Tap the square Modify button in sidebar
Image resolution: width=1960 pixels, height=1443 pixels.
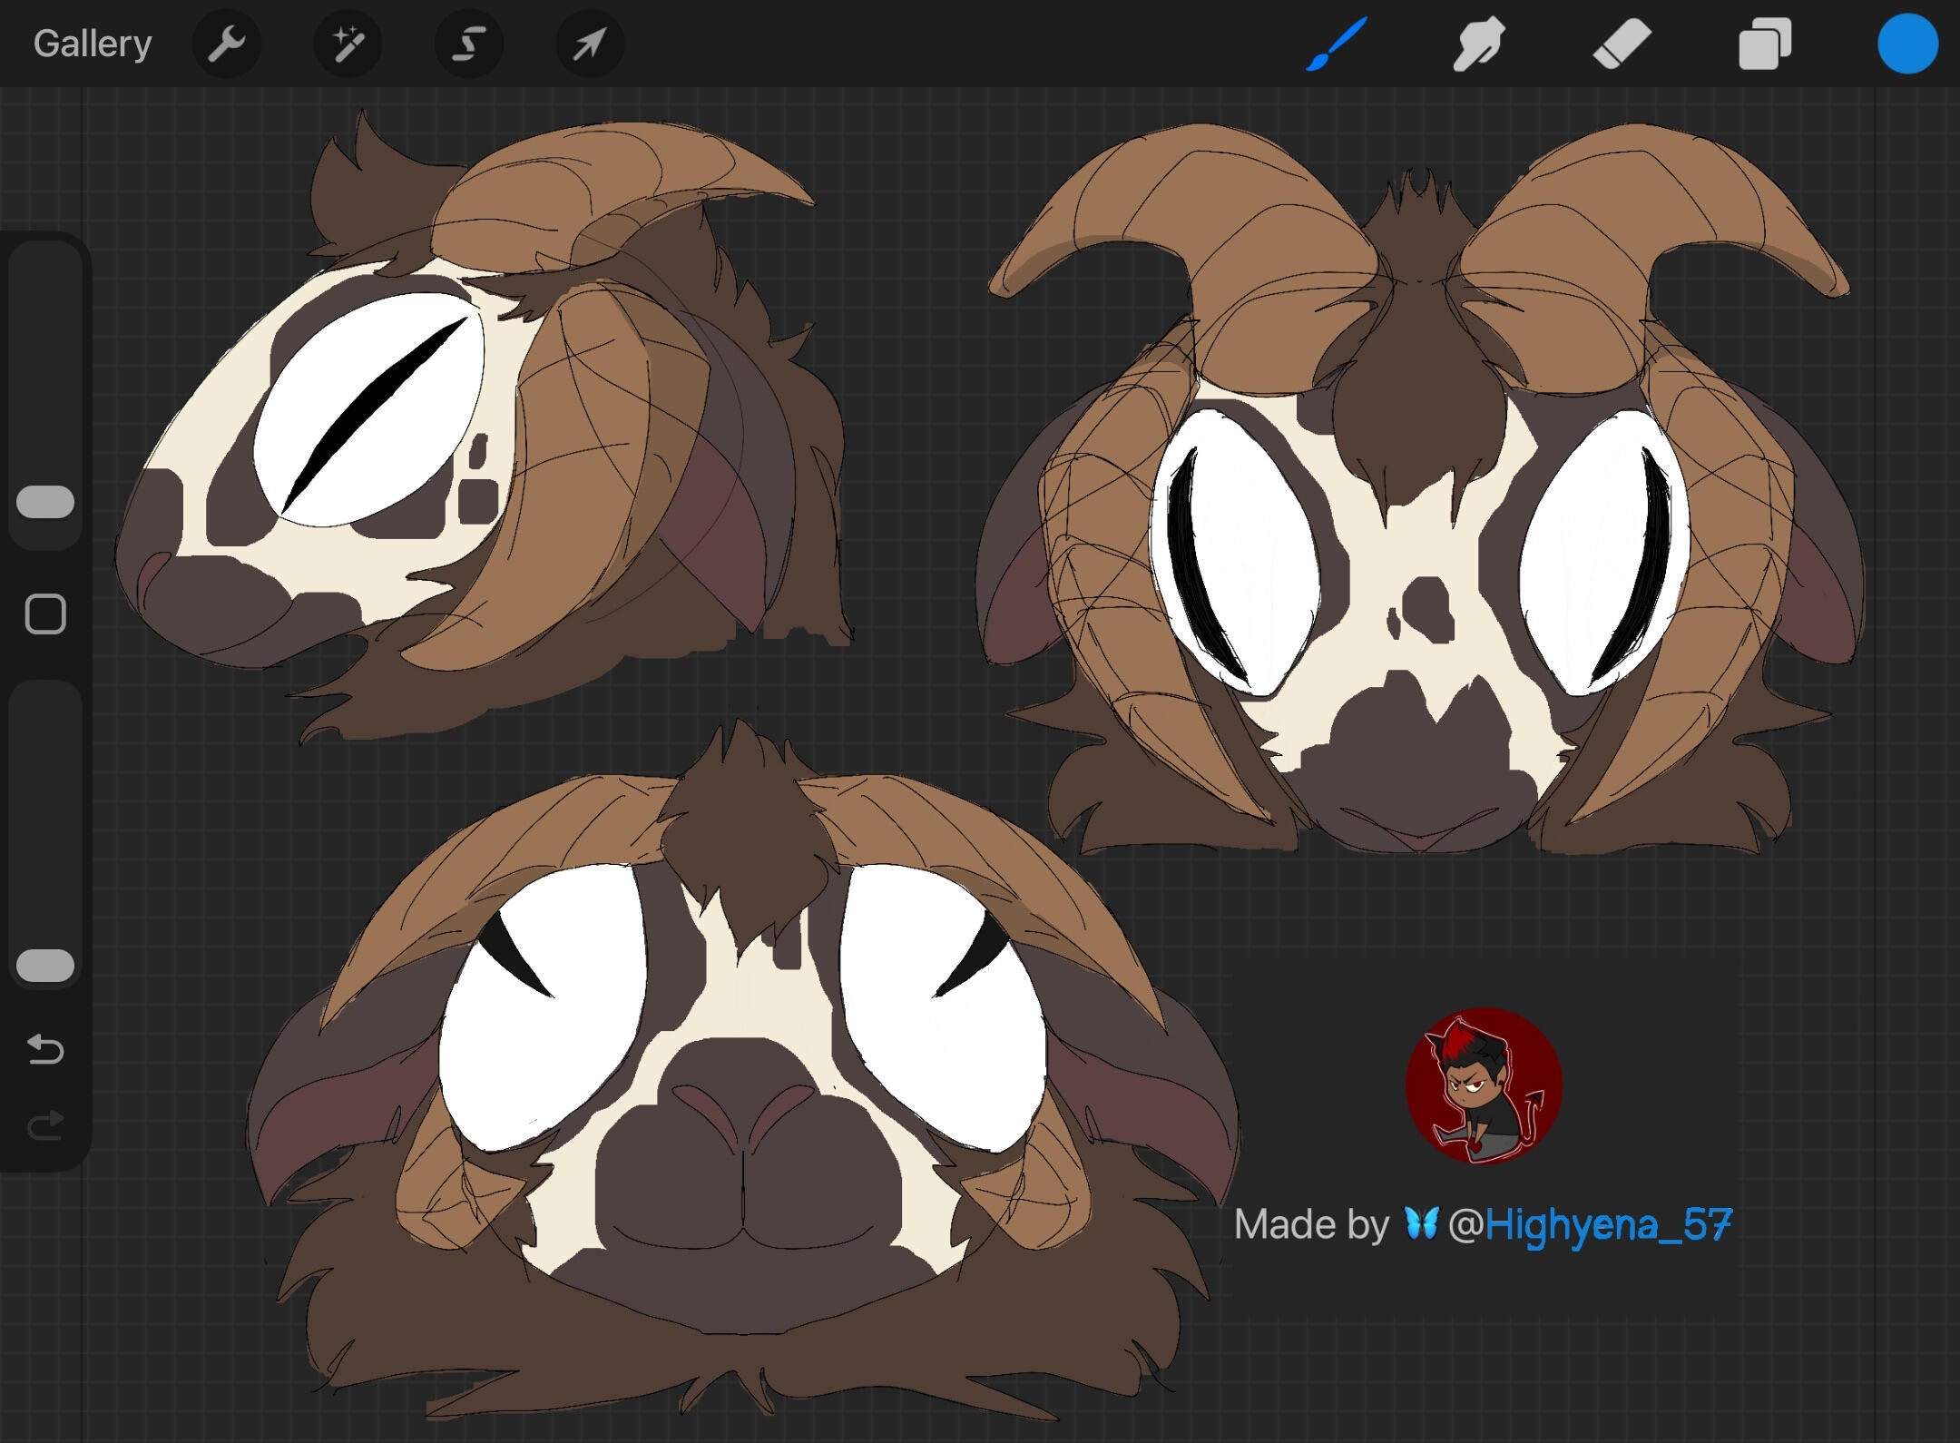45,614
